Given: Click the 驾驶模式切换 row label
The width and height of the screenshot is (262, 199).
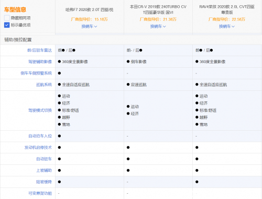Looking at the screenshot, I should pos(40,110).
